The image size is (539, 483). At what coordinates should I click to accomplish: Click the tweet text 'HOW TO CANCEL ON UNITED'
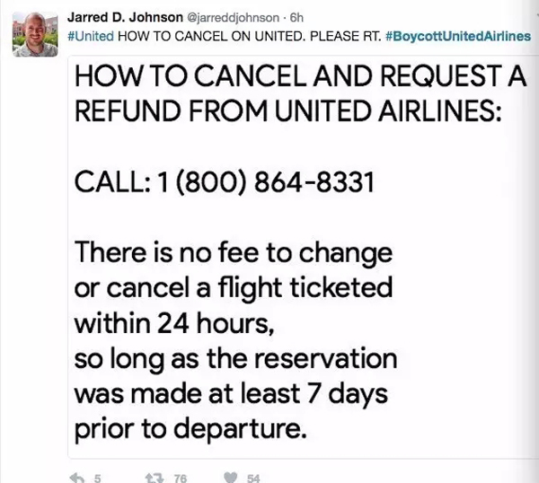click(211, 36)
